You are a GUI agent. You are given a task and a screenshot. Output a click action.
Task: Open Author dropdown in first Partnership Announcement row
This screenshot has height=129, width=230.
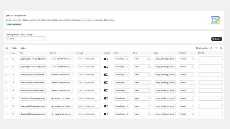pos(122,75)
